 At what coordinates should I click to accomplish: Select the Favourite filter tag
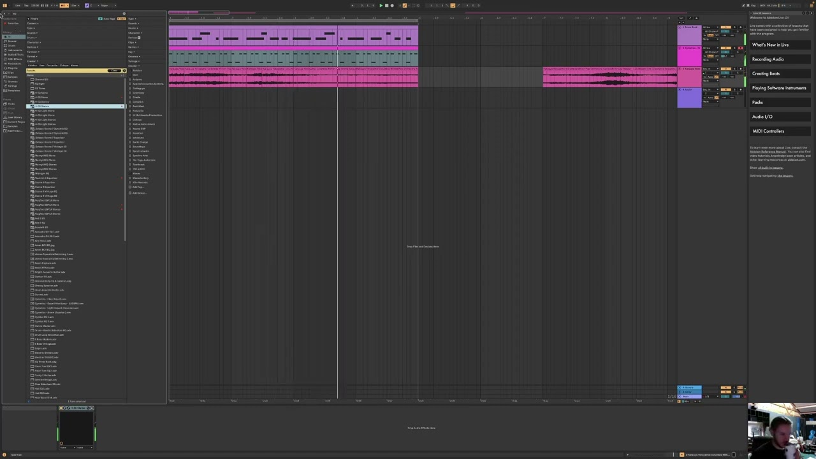52,66
